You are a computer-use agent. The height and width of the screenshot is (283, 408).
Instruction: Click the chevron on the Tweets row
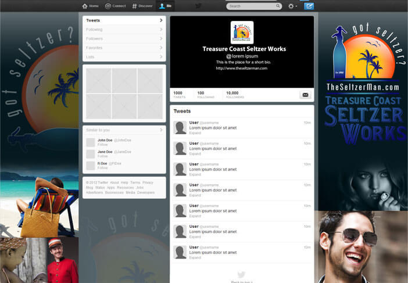[161, 20]
